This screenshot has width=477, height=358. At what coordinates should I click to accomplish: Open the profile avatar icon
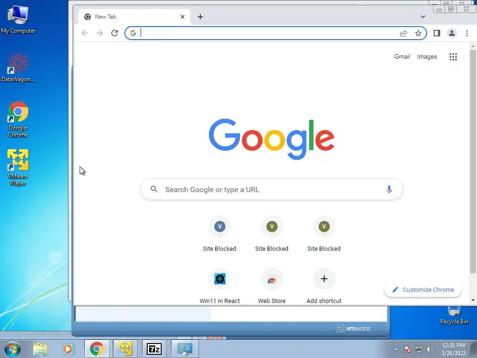[452, 33]
